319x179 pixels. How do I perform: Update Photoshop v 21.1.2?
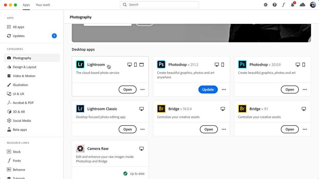[208, 89]
